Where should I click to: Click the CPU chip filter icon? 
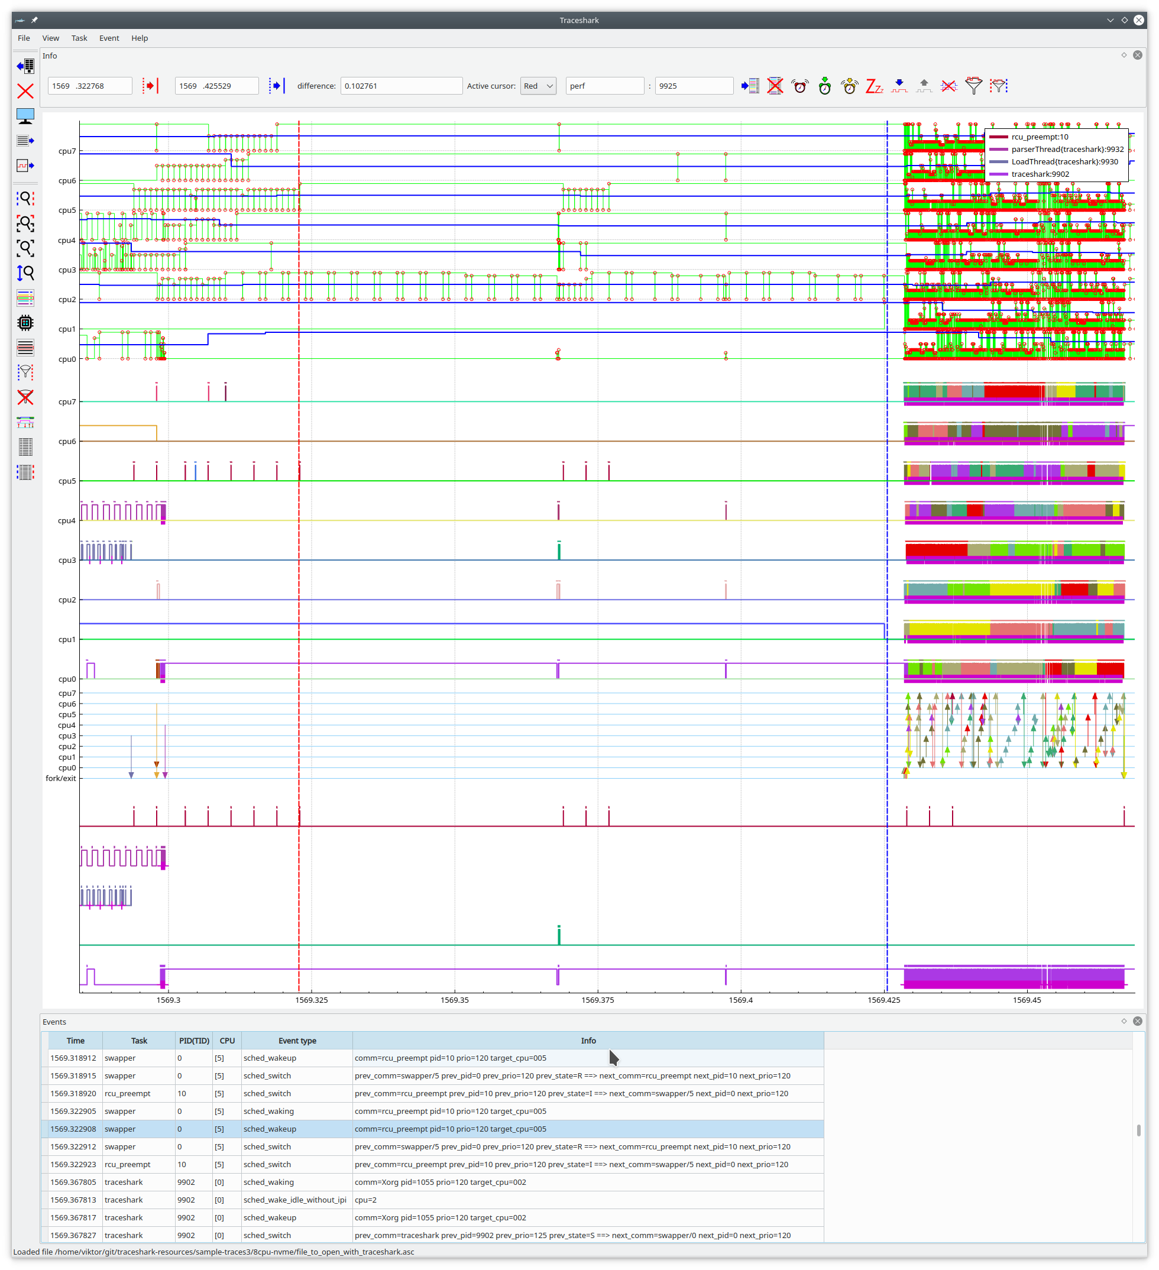tap(25, 323)
